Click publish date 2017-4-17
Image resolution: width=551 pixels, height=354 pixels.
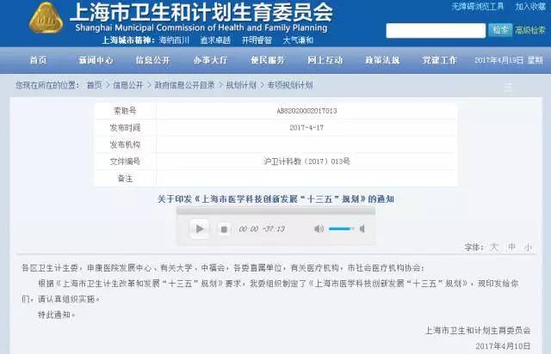pyautogui.click(x=306, y=128)
